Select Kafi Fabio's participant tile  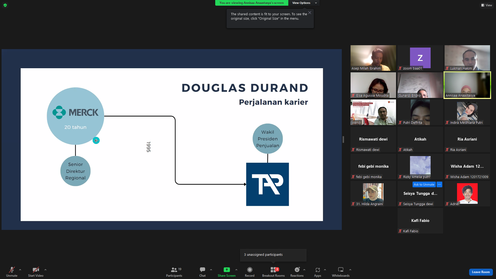(420, 221)
